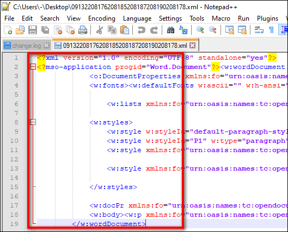Open the Search menu
Screen dimensions: 288x232
tap(50, 18)
